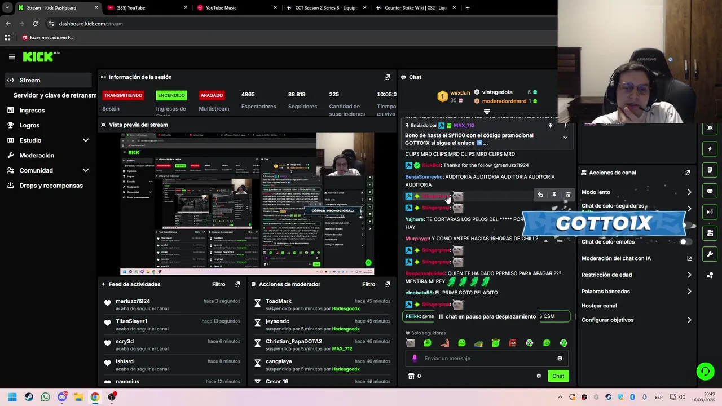Open Windows Start menu
The height and width of the screenshot is (406, 722).
(x=12, y=397)
